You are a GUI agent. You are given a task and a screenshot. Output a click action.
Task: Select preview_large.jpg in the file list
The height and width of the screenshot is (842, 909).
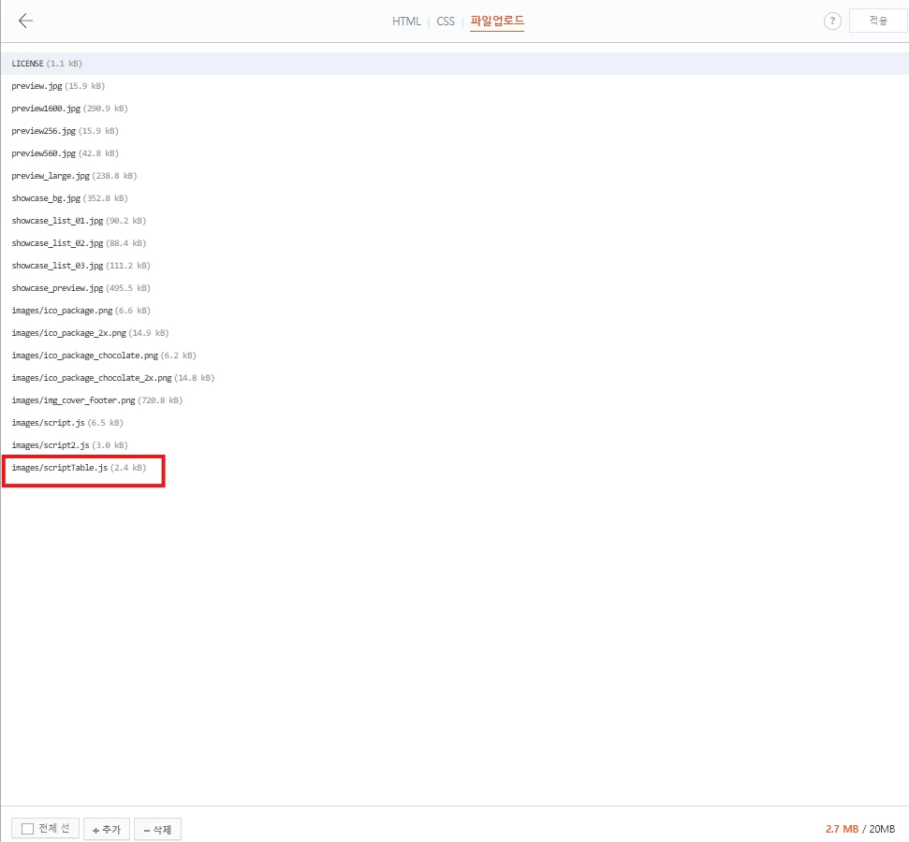pos(74,176)
